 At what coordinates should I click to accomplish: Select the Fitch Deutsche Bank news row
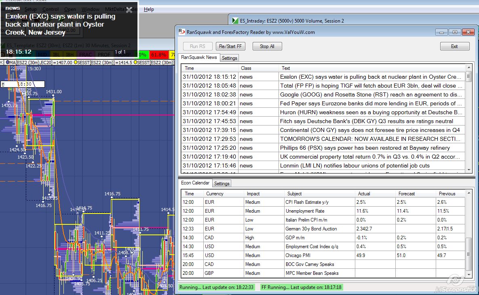pos(323,121)
